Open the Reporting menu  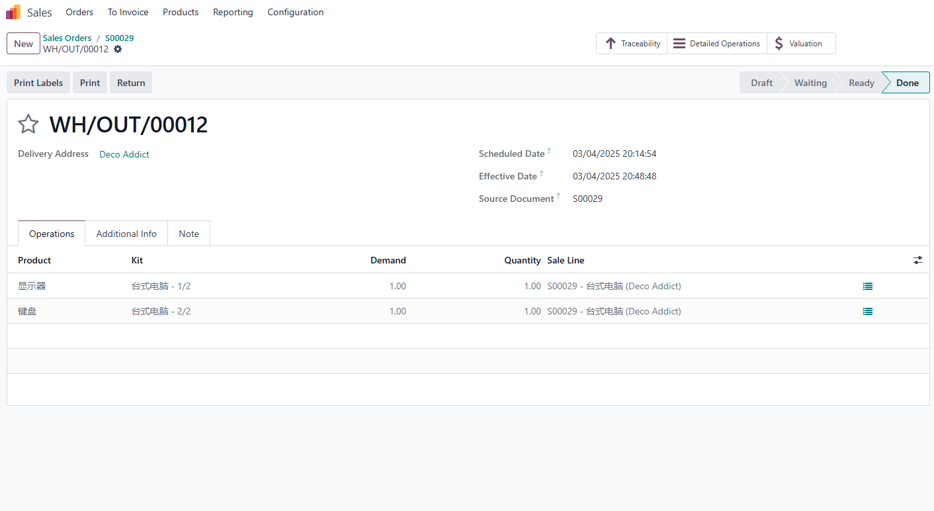pos(233,12)
